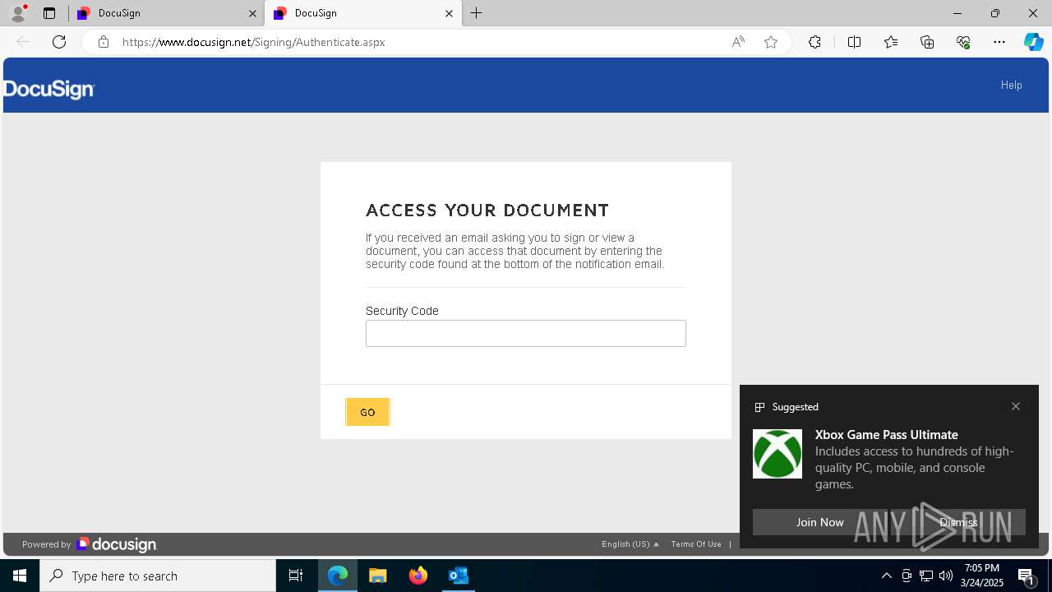Viewport: 1052px width, 592px height.
Task: Open the Extensions puzzle icon
Action: (814, 42)
